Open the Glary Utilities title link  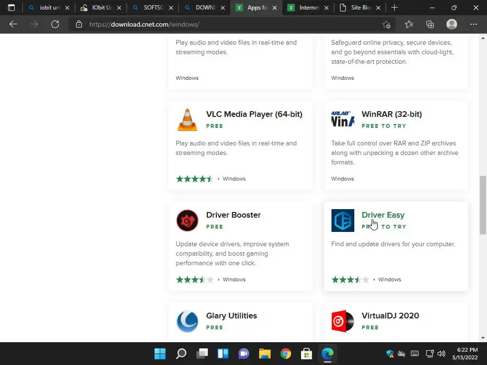[232, 316]
